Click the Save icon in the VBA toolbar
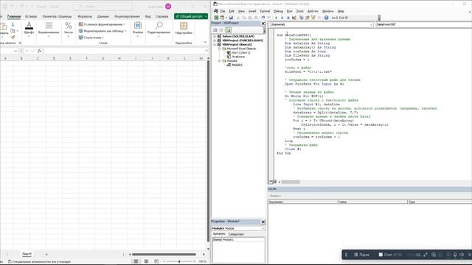This screenshot has height=265, width=472. pyautogui.click(x=231, y=18)
